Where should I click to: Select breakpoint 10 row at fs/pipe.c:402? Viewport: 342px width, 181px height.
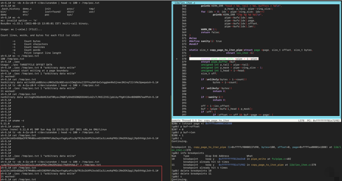(231, 159)
